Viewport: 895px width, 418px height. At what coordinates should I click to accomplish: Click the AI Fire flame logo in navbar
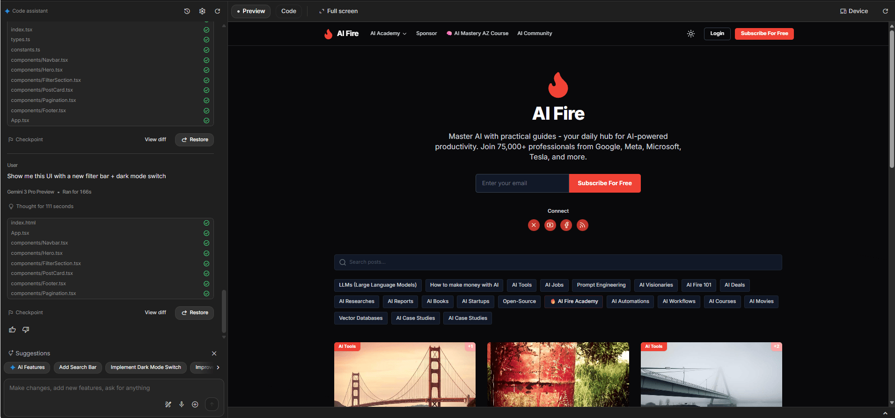coord(328,34)
